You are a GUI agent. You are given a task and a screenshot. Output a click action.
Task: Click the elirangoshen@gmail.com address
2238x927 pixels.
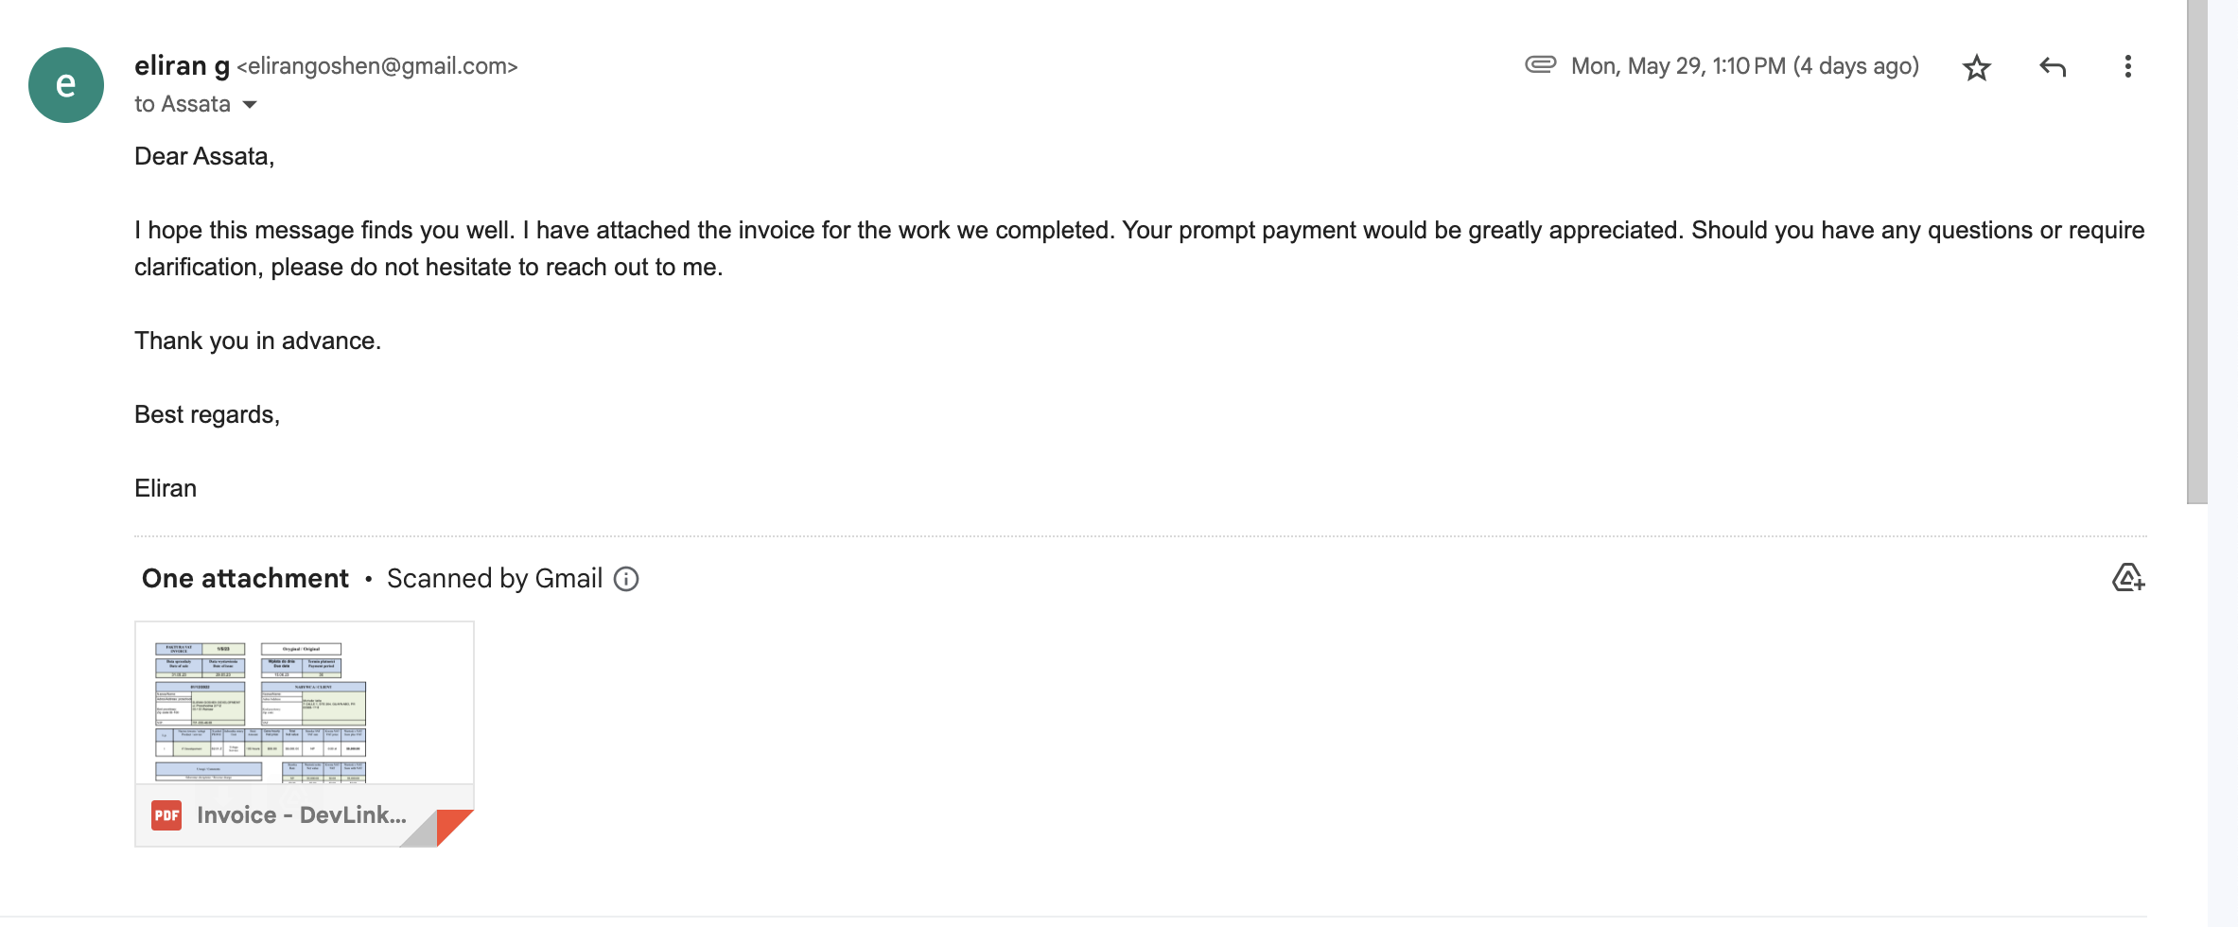pos(377,66)
